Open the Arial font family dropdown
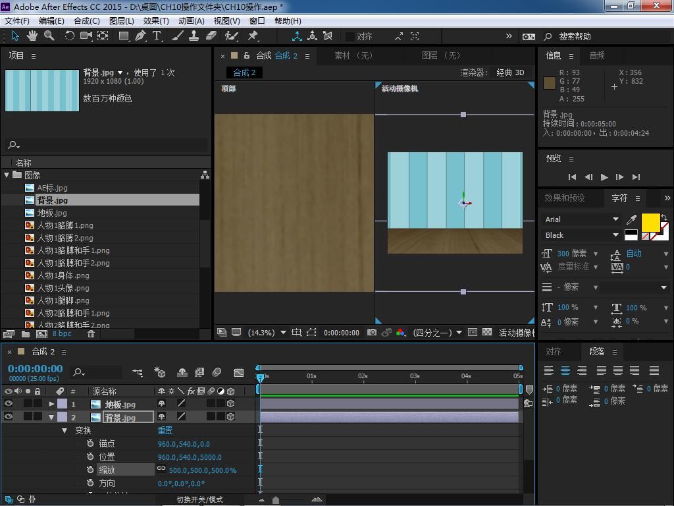 (x=581, y=219)
